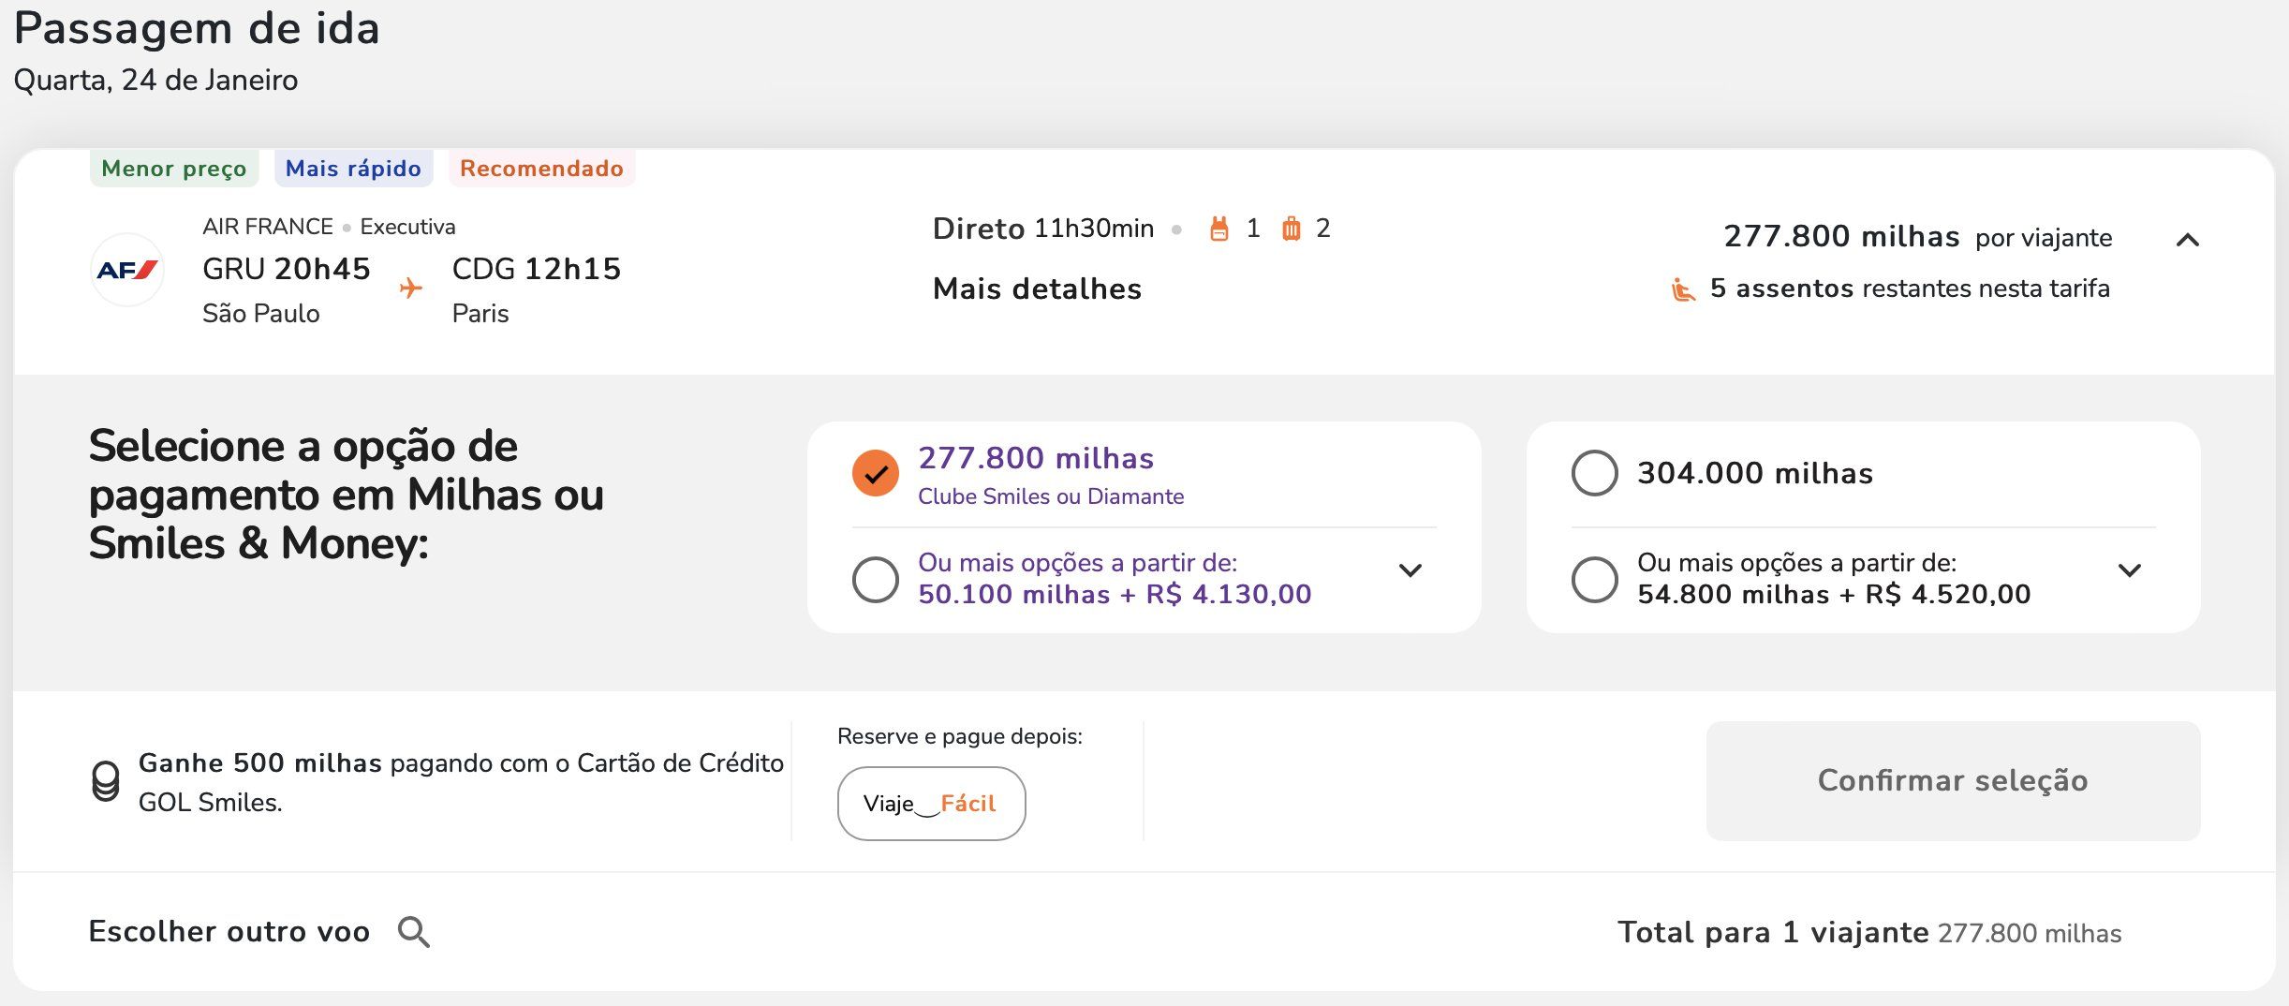Click the remaining seats icon

1683,289
